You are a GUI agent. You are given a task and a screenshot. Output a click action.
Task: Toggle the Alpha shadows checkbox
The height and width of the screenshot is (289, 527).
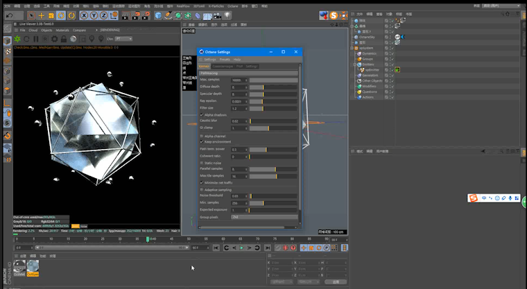202,114
